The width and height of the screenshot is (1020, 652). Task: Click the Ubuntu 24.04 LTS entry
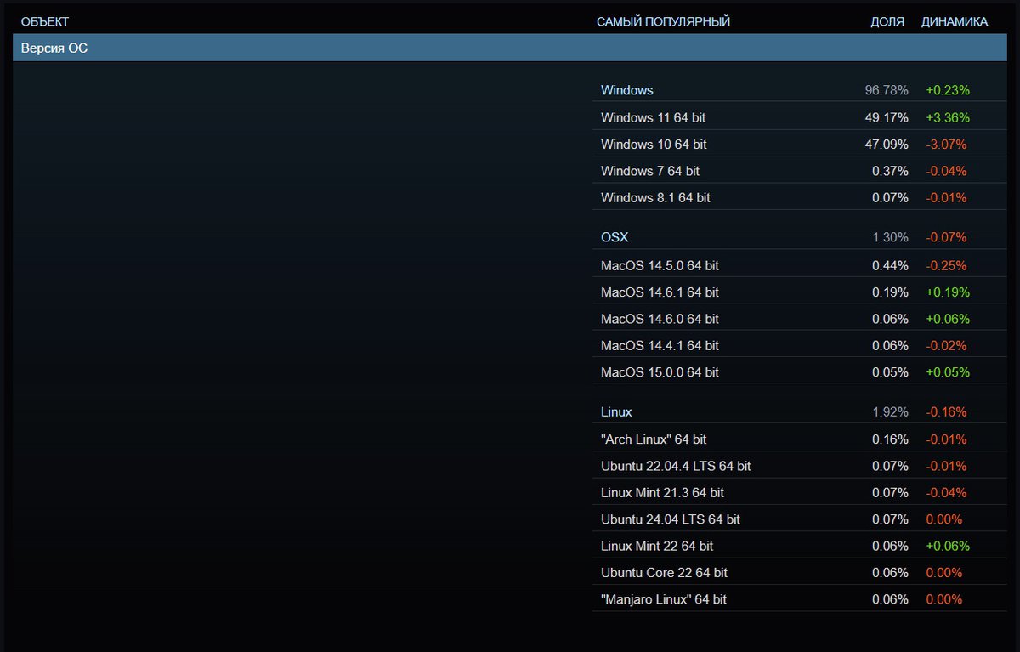[670, 519]
